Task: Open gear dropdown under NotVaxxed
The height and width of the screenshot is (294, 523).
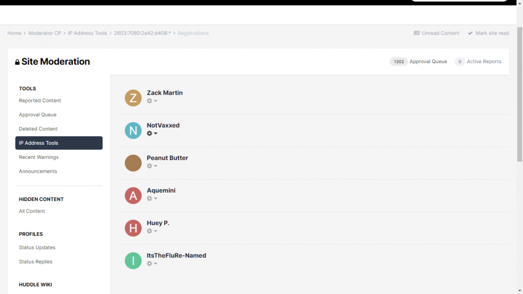Action: click(x=152, y=133)
